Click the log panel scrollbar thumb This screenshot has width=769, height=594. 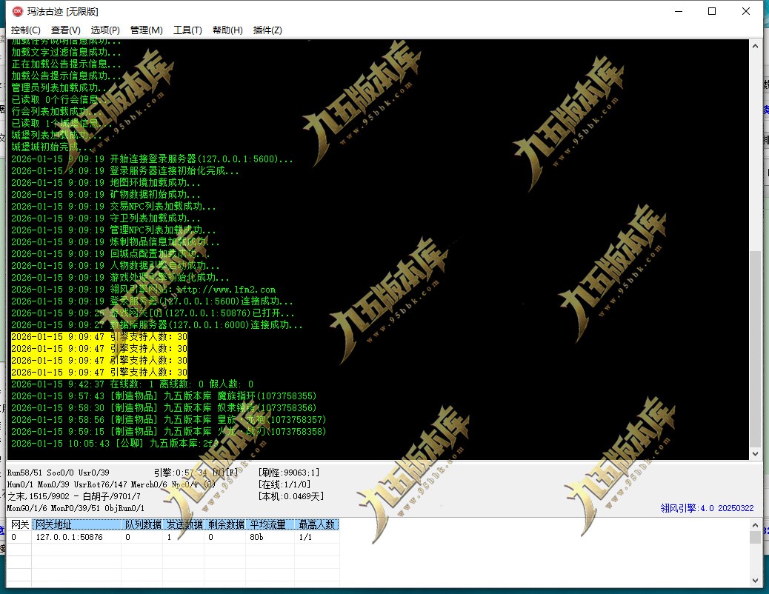(755, 348)
